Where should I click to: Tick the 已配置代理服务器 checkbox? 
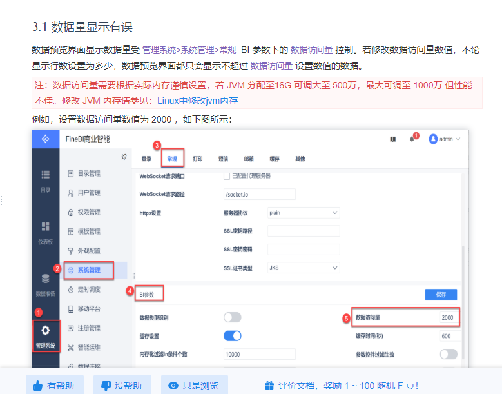[x=227, y=176]
